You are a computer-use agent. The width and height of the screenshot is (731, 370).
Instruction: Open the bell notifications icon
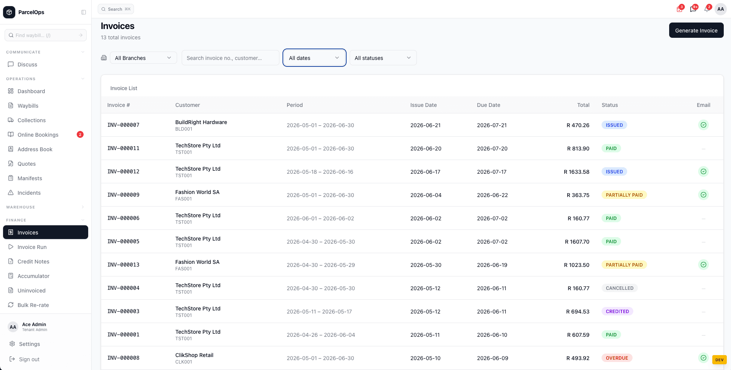(707, 9)
